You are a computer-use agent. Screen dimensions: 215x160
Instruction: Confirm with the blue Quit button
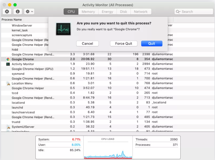pos(152,44)
